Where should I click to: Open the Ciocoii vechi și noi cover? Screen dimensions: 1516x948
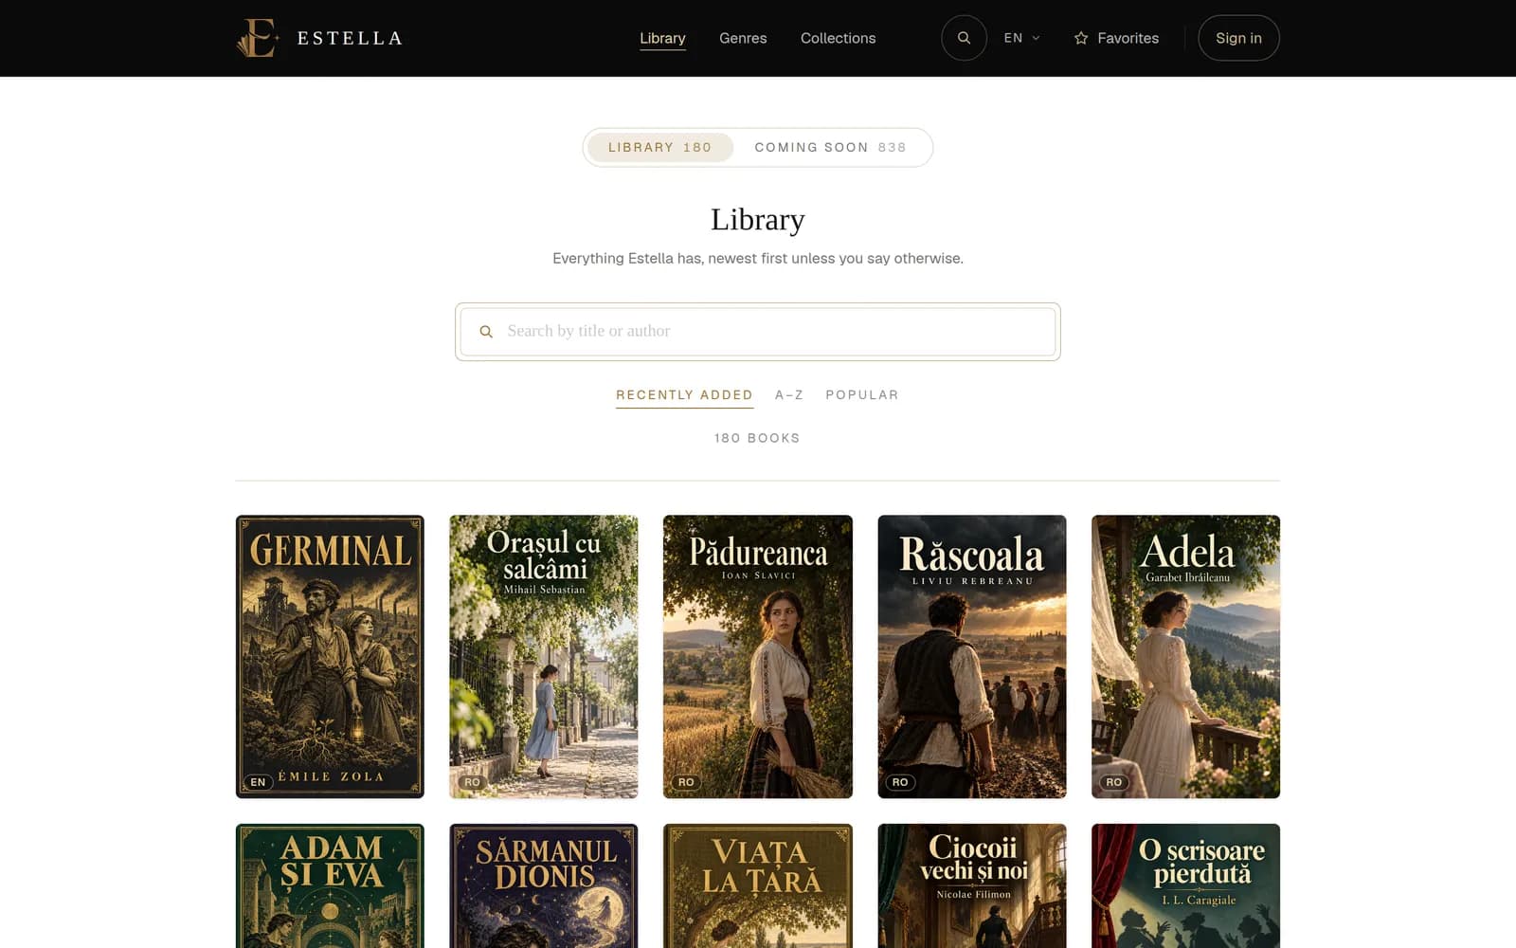coord(972,885)
